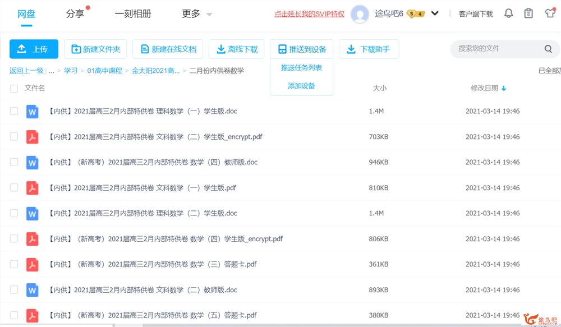Check the box for 理科数学（二）学生版.doc
The image size is (561, 327).
[14, 213]
